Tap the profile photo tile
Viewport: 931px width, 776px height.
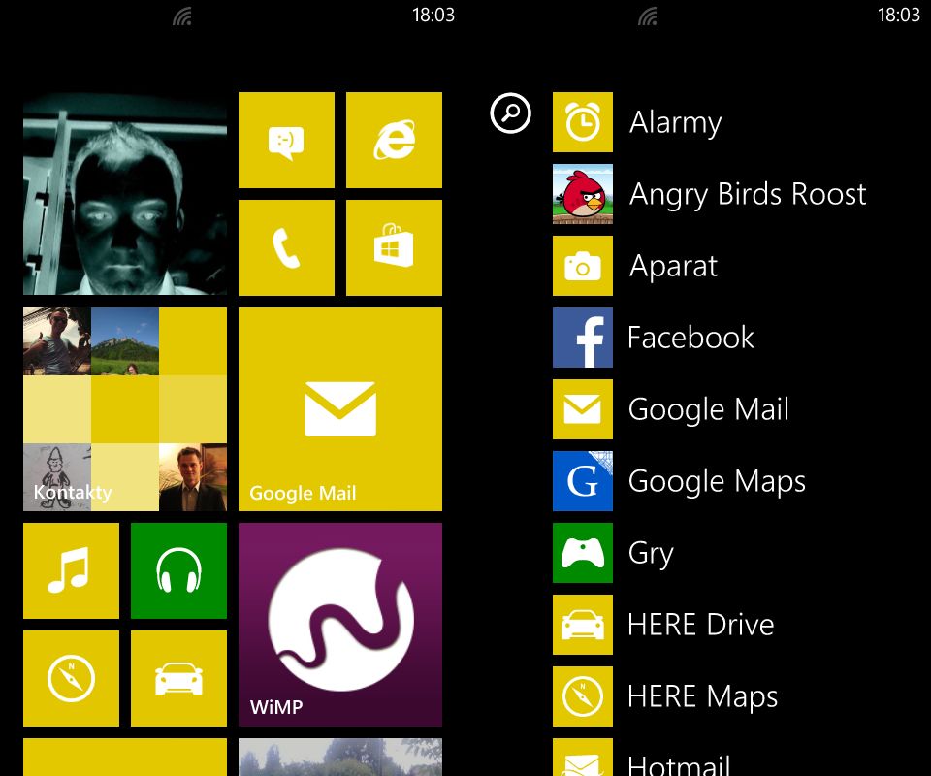(125, 194)
